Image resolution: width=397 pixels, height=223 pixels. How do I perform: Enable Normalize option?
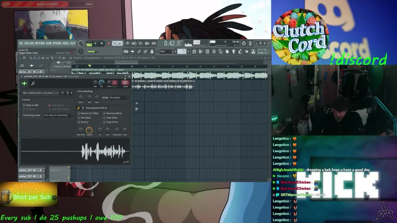[x=84, y=118]
